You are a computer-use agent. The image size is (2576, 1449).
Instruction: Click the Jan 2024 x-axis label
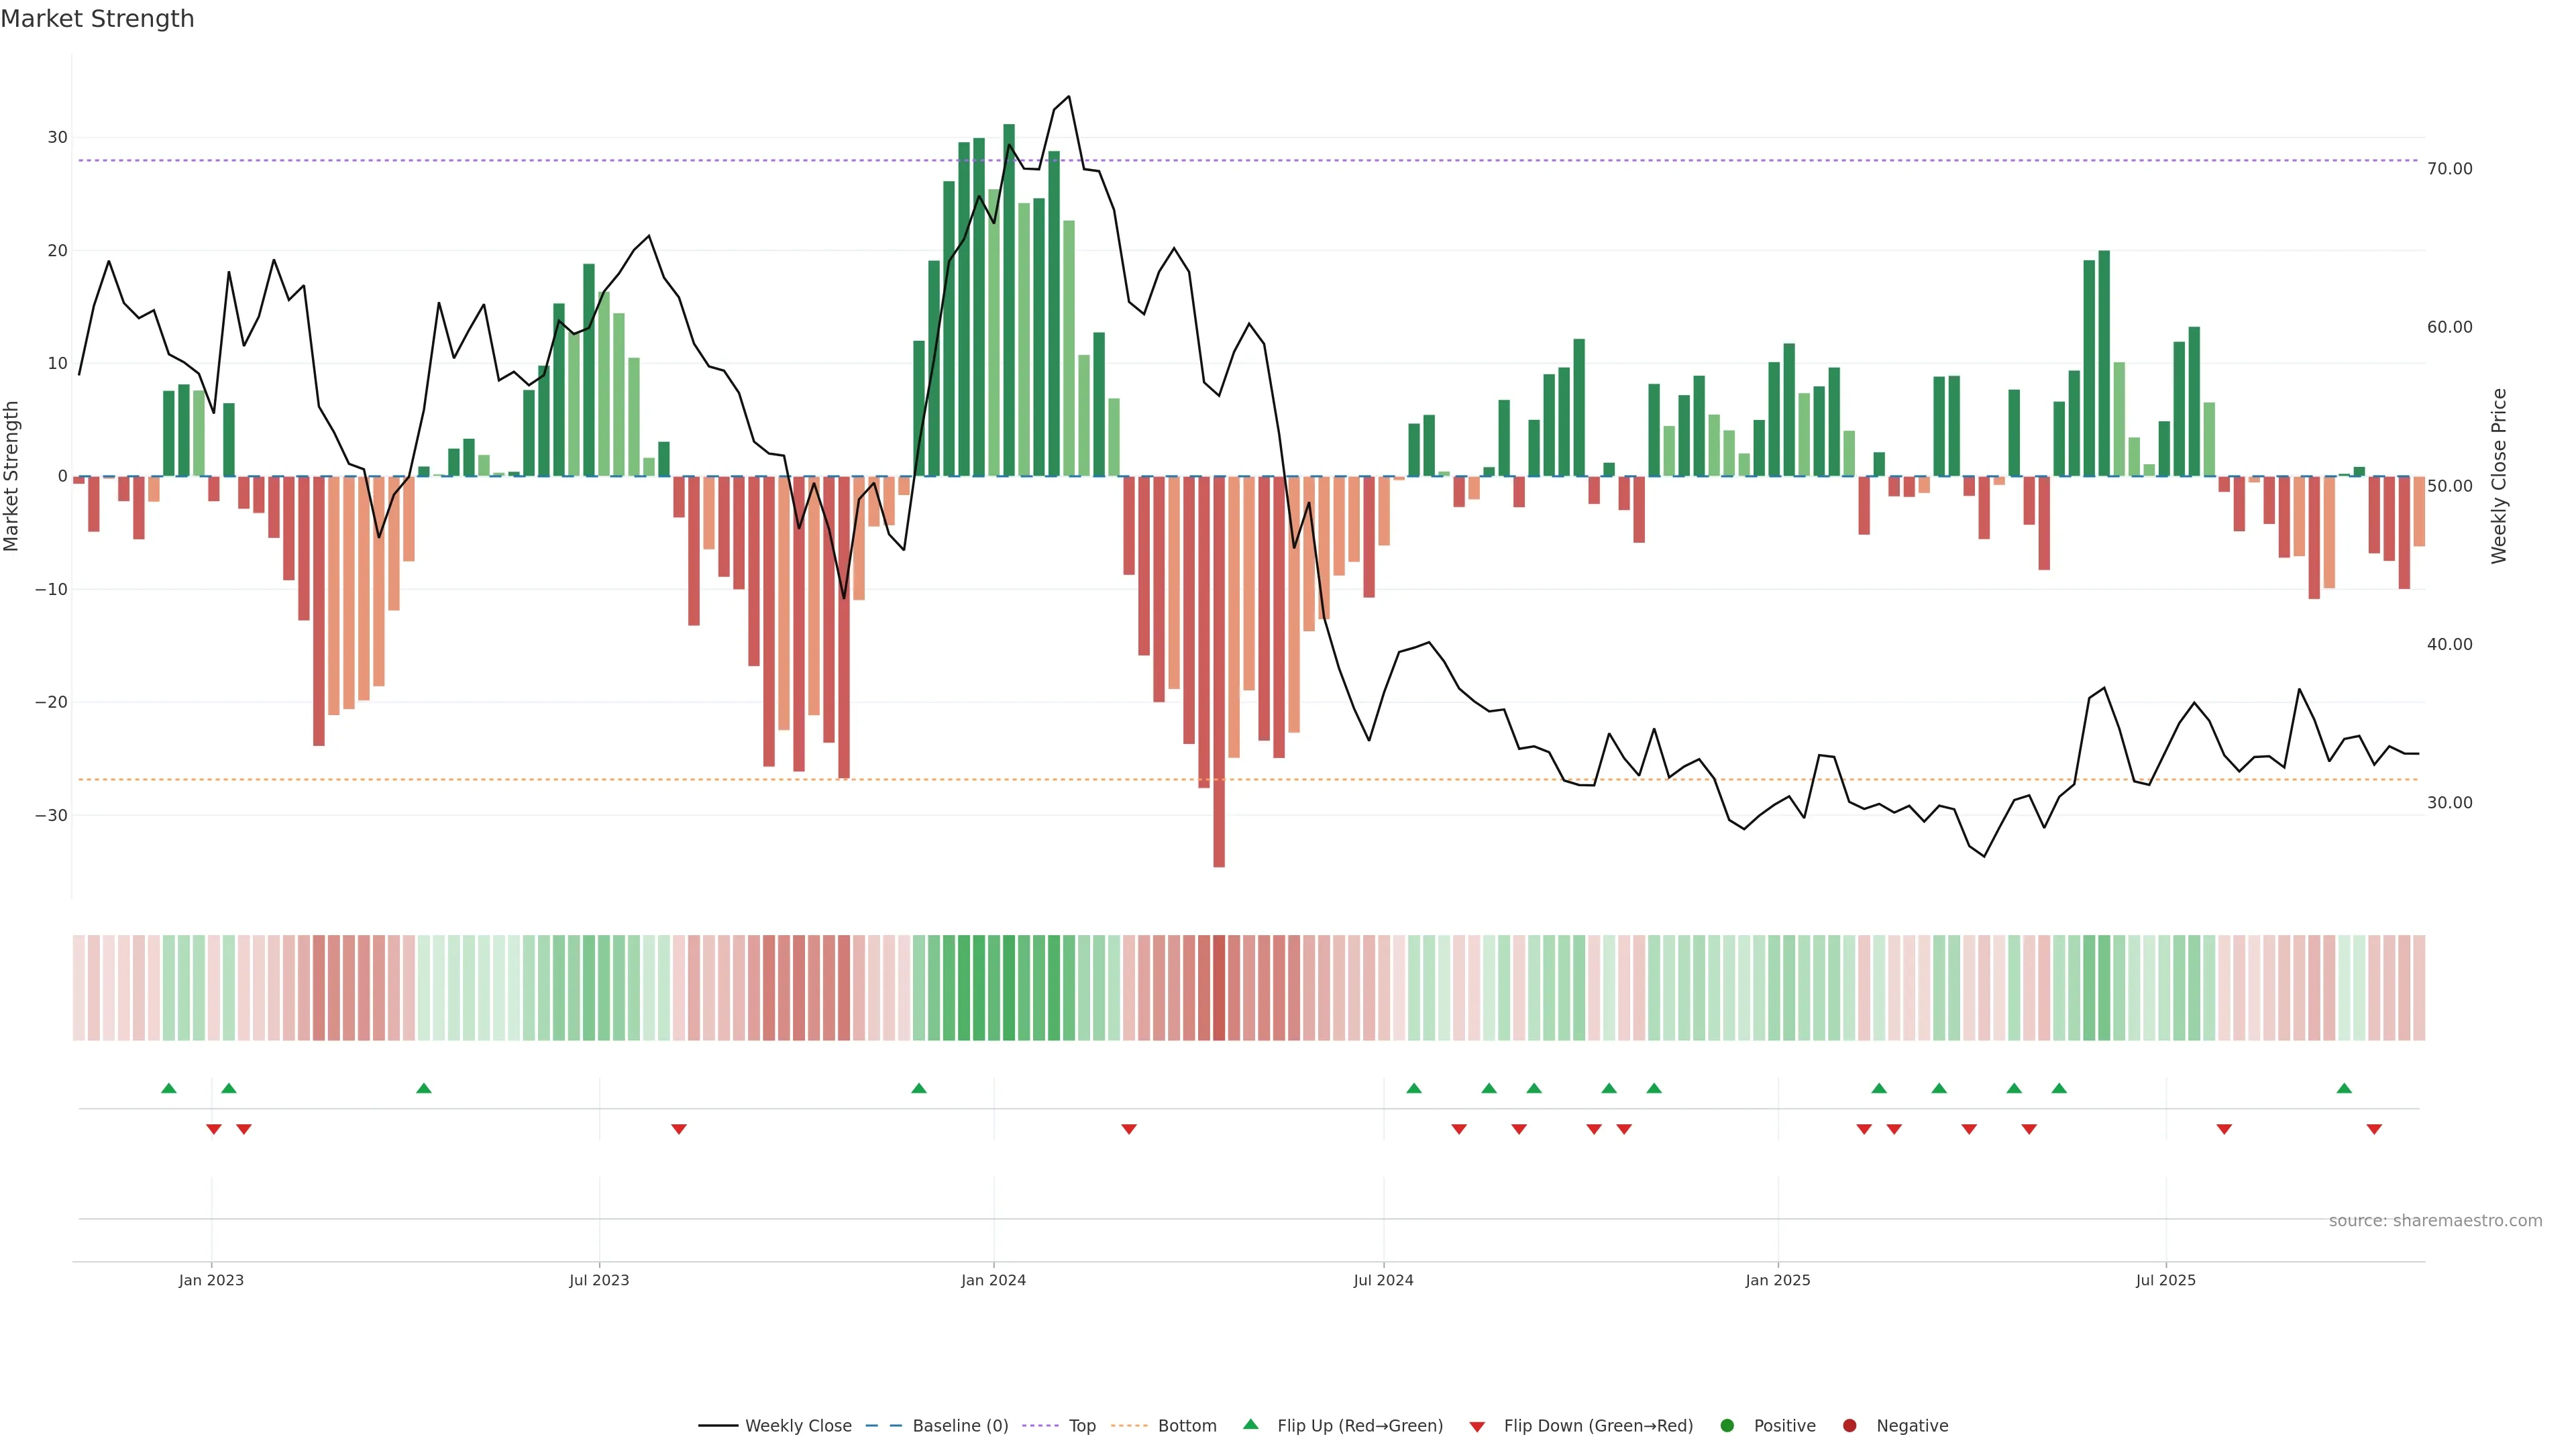pyautogui.click(x=993, y=1280)
